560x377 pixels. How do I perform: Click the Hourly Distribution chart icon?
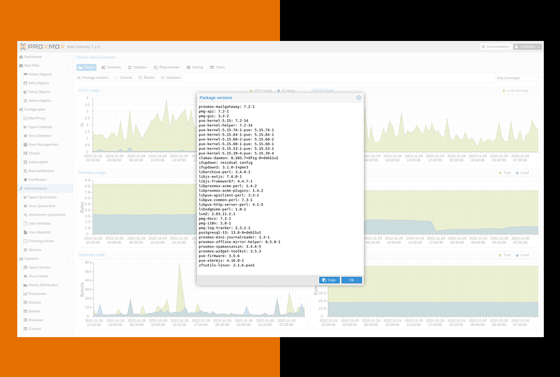25,285
